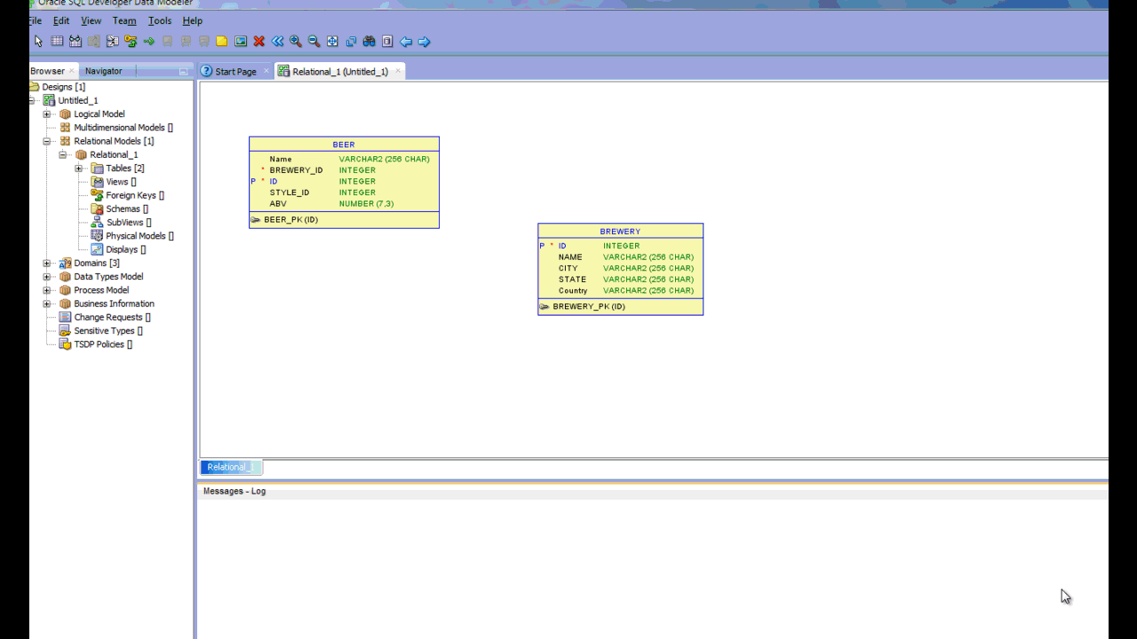The height and width of the screenshot is (639, 1137).
Task: Expand the Tables [2] node
Action: (x=78, y=168)
